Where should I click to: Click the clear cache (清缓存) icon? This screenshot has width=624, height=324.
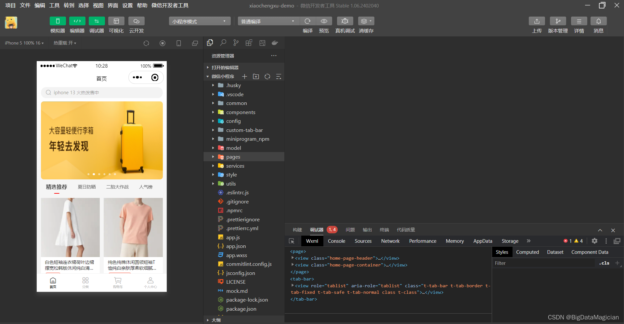click(x=366, y=21)
